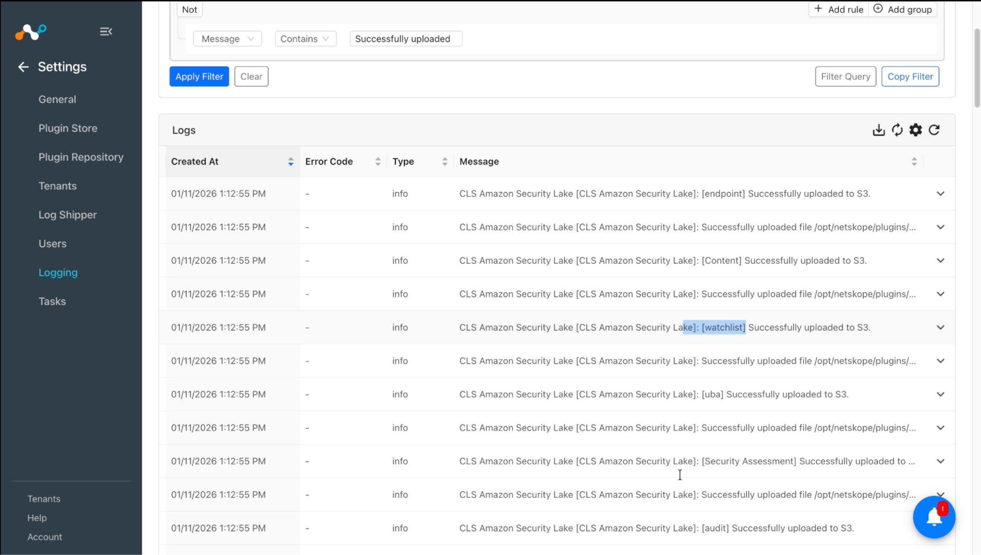Image resolution: width=981 pixels, height=555 pixels.
Task: Open the Contains operator dropdown
Action: pyautogui.click(x=306, y=39)
